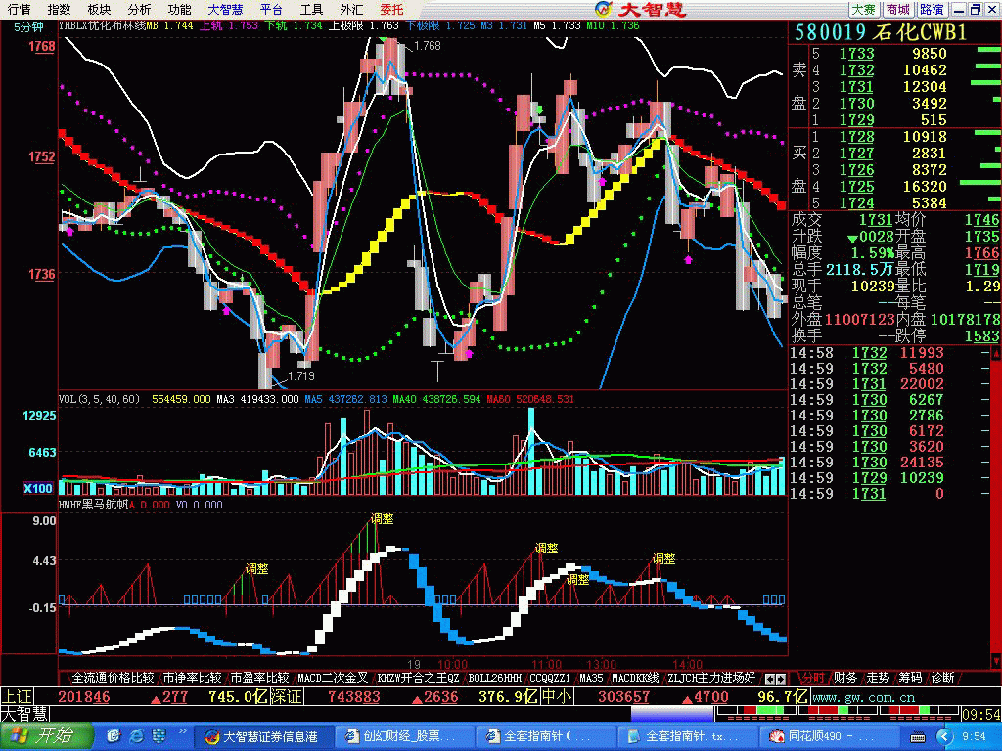The height and width of the screenshot is (751, 1002).
Task: Switch to MA35 indicator tab
Action: (590, 678)
